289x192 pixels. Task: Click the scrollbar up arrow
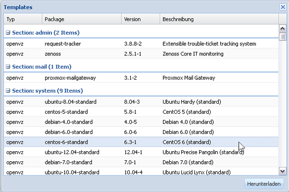(282, 29)
